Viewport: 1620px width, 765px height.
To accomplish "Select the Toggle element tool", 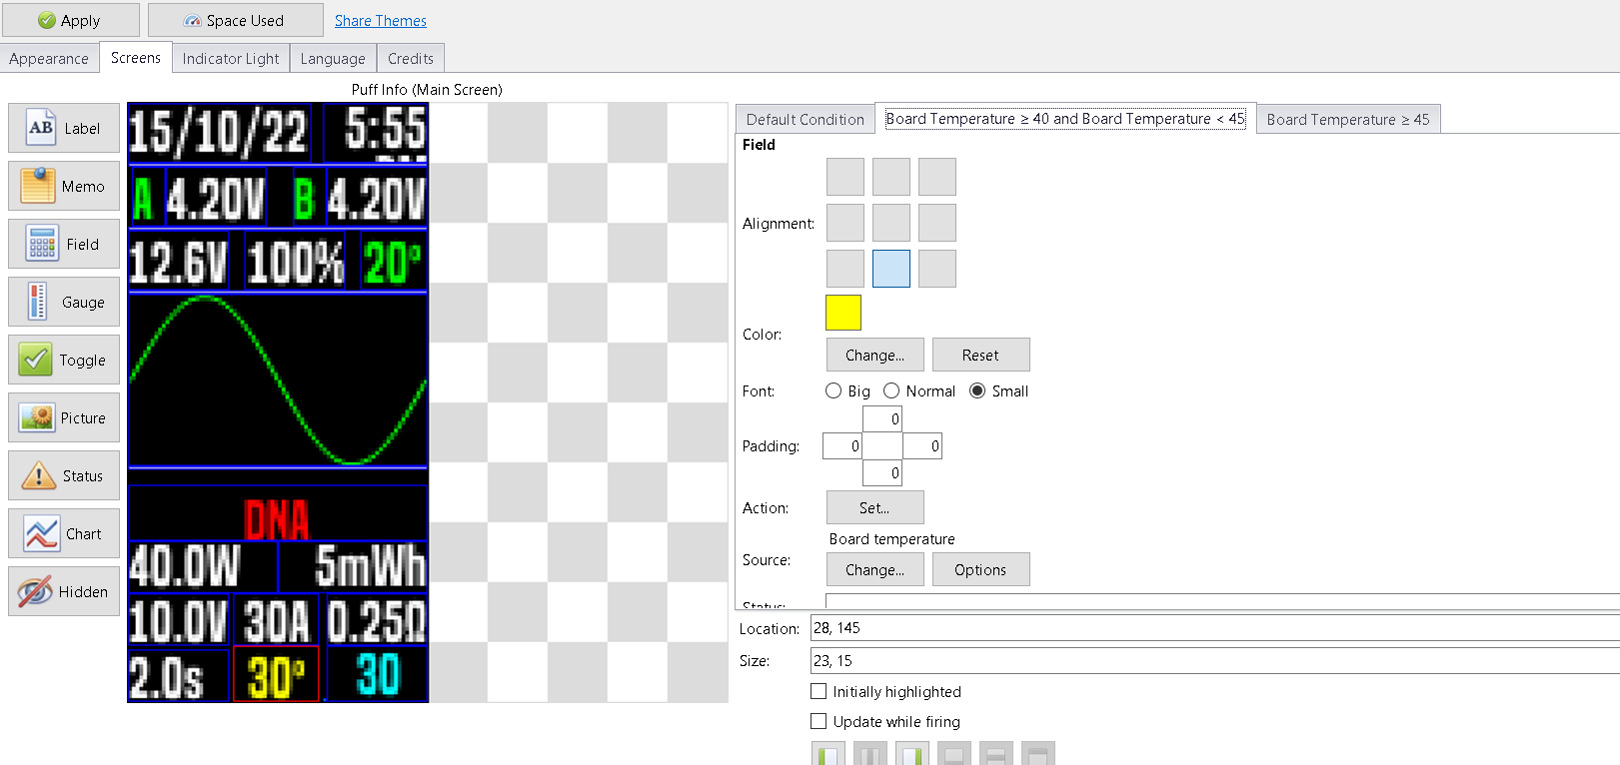I will [64, 361].
